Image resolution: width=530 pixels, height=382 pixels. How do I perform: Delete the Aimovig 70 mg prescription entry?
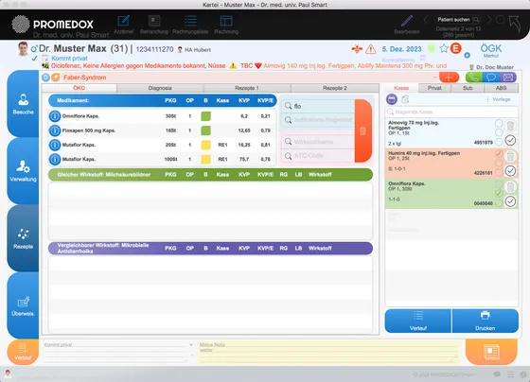(x=510, y=126)
